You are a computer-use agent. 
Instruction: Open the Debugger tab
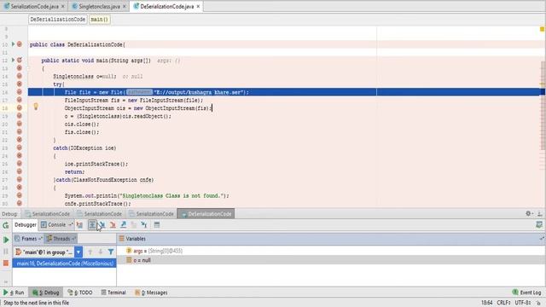[x=25, y=225]
